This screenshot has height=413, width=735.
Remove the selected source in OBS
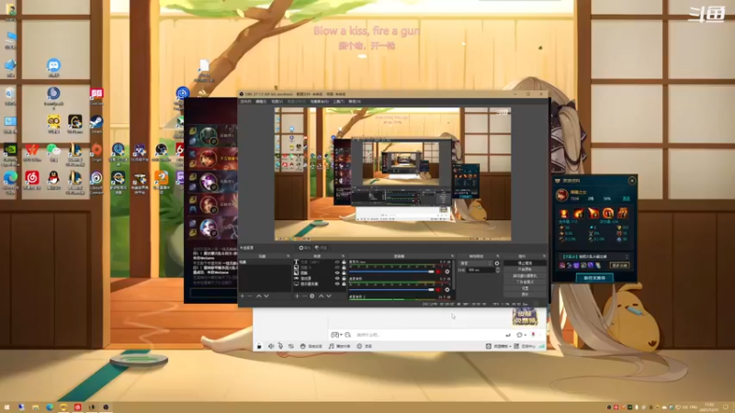coord(305,296)
